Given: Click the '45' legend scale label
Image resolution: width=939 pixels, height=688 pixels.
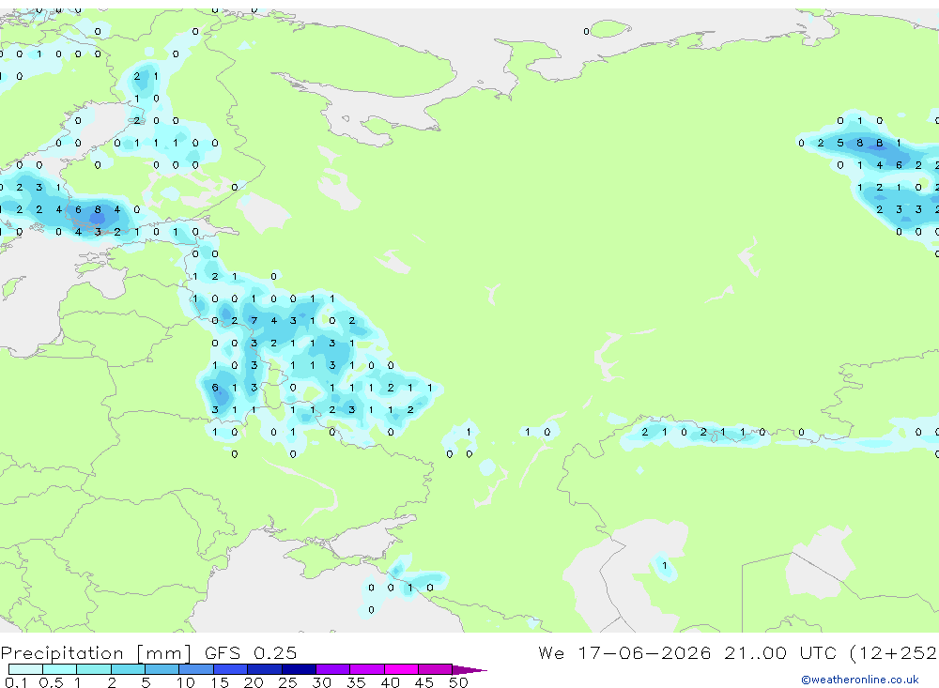Looking at the screenshot, I should [424, 682].
